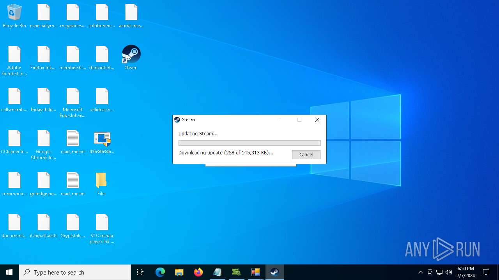The image size is (499, 280).
Task: Select the Recycle Bin desktop icon
Action: click(x=14, y=16)
